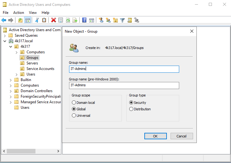231x163 pixels.
Task: Collapse the 4k317 organizational unit
Action: 10,47
